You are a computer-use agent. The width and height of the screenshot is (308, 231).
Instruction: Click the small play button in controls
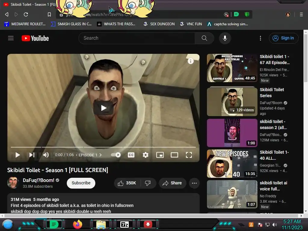(x=18, y=155)
